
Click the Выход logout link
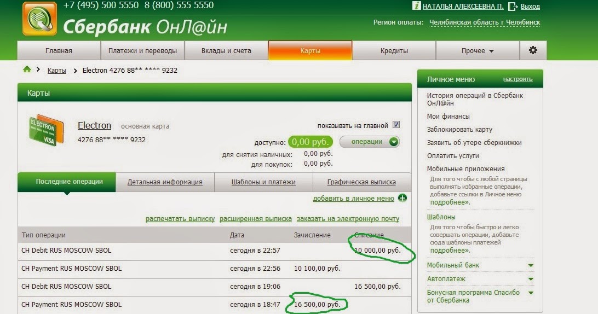coord(530,7)
